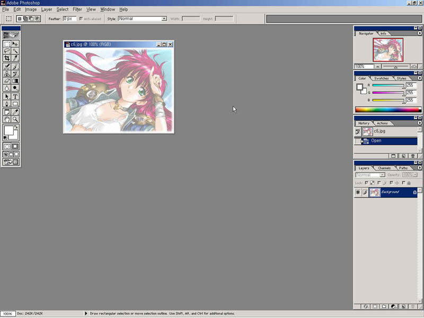Reset default foreground and background colors
Image resolution: width=424 pixels, height=318 pixels.
click(5, 138)
